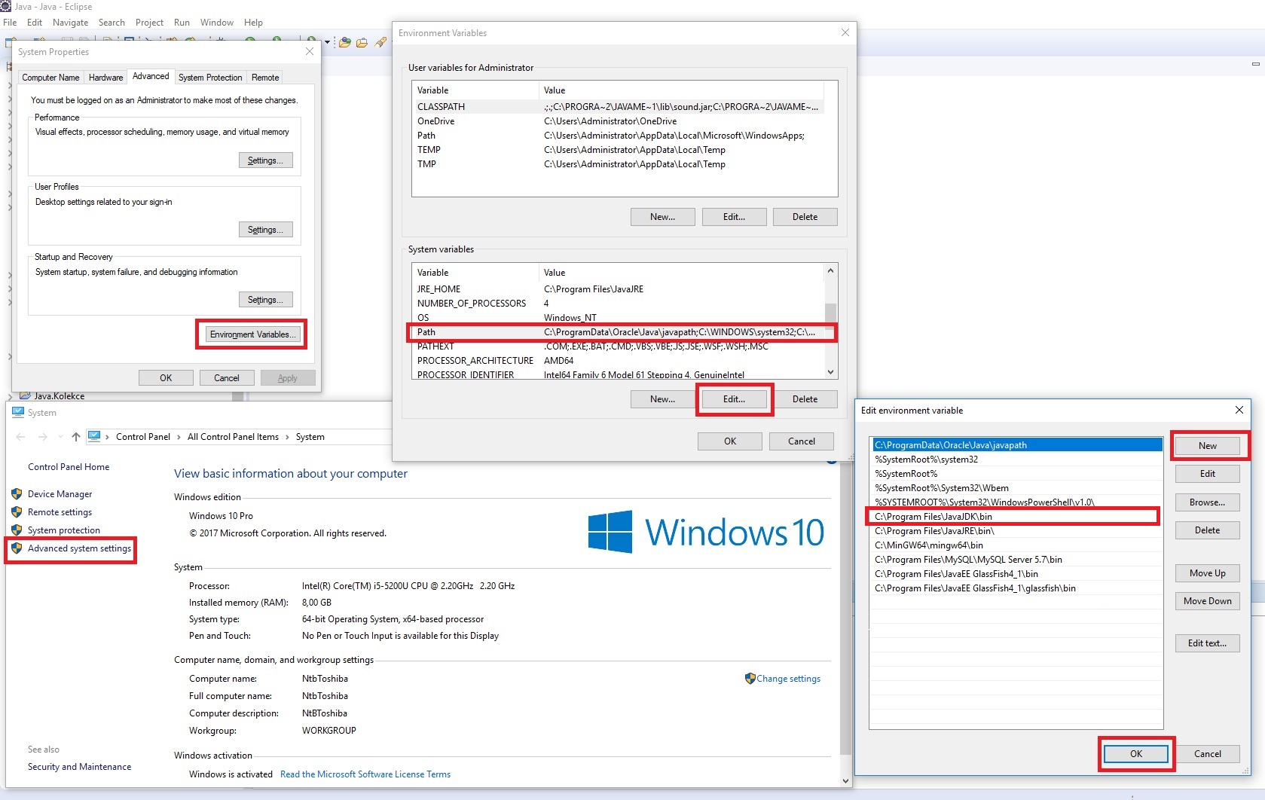Select the C:\Program Files\JavaJDK\bin path entry
This screenshot has height=800, width=1265.
pyautogui.click(x=933, y=517)
